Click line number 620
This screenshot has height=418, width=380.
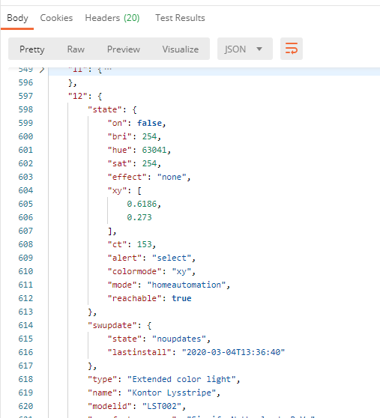coord(25,406)
